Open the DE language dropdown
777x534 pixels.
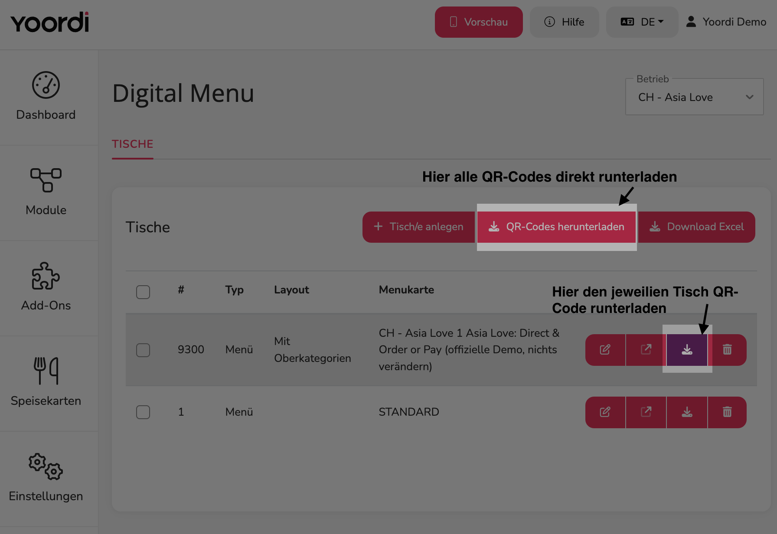coord(642,22)
